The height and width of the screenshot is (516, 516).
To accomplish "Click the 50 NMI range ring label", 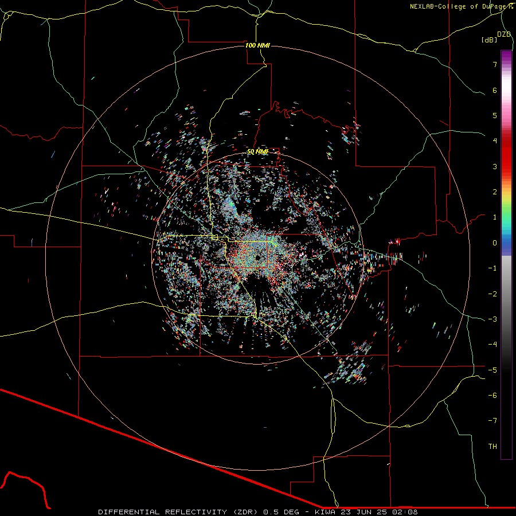I will 257,152.
